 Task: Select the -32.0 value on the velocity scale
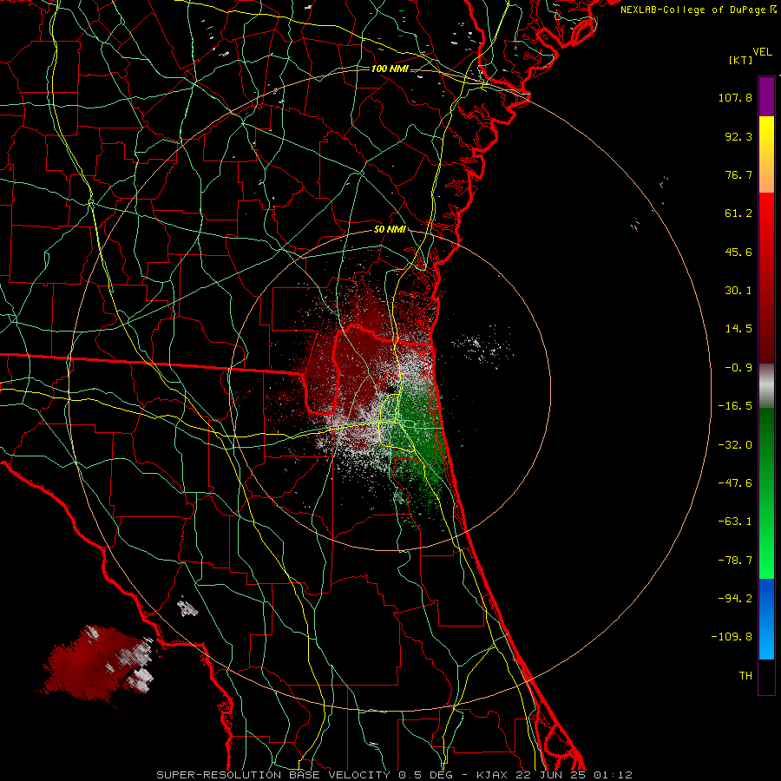(735, 445)
